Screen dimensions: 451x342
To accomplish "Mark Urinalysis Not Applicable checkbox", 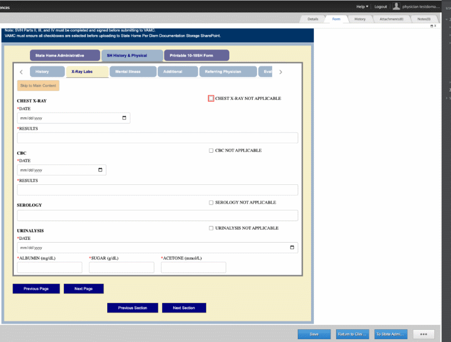I will tap(211, 228).
